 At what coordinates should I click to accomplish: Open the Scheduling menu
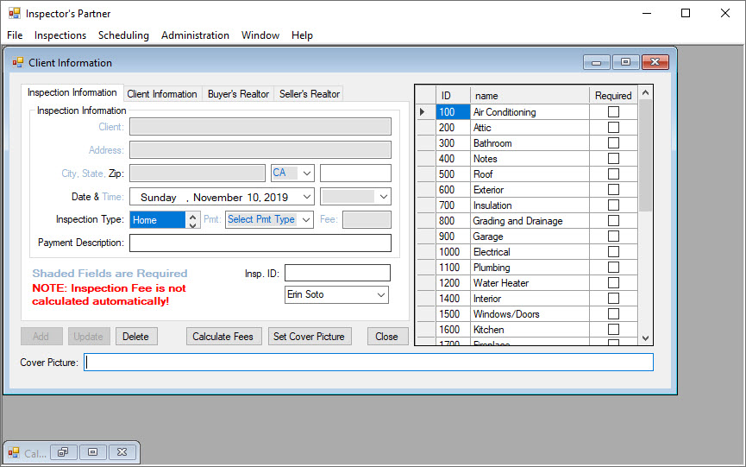(x=123, y=35)
